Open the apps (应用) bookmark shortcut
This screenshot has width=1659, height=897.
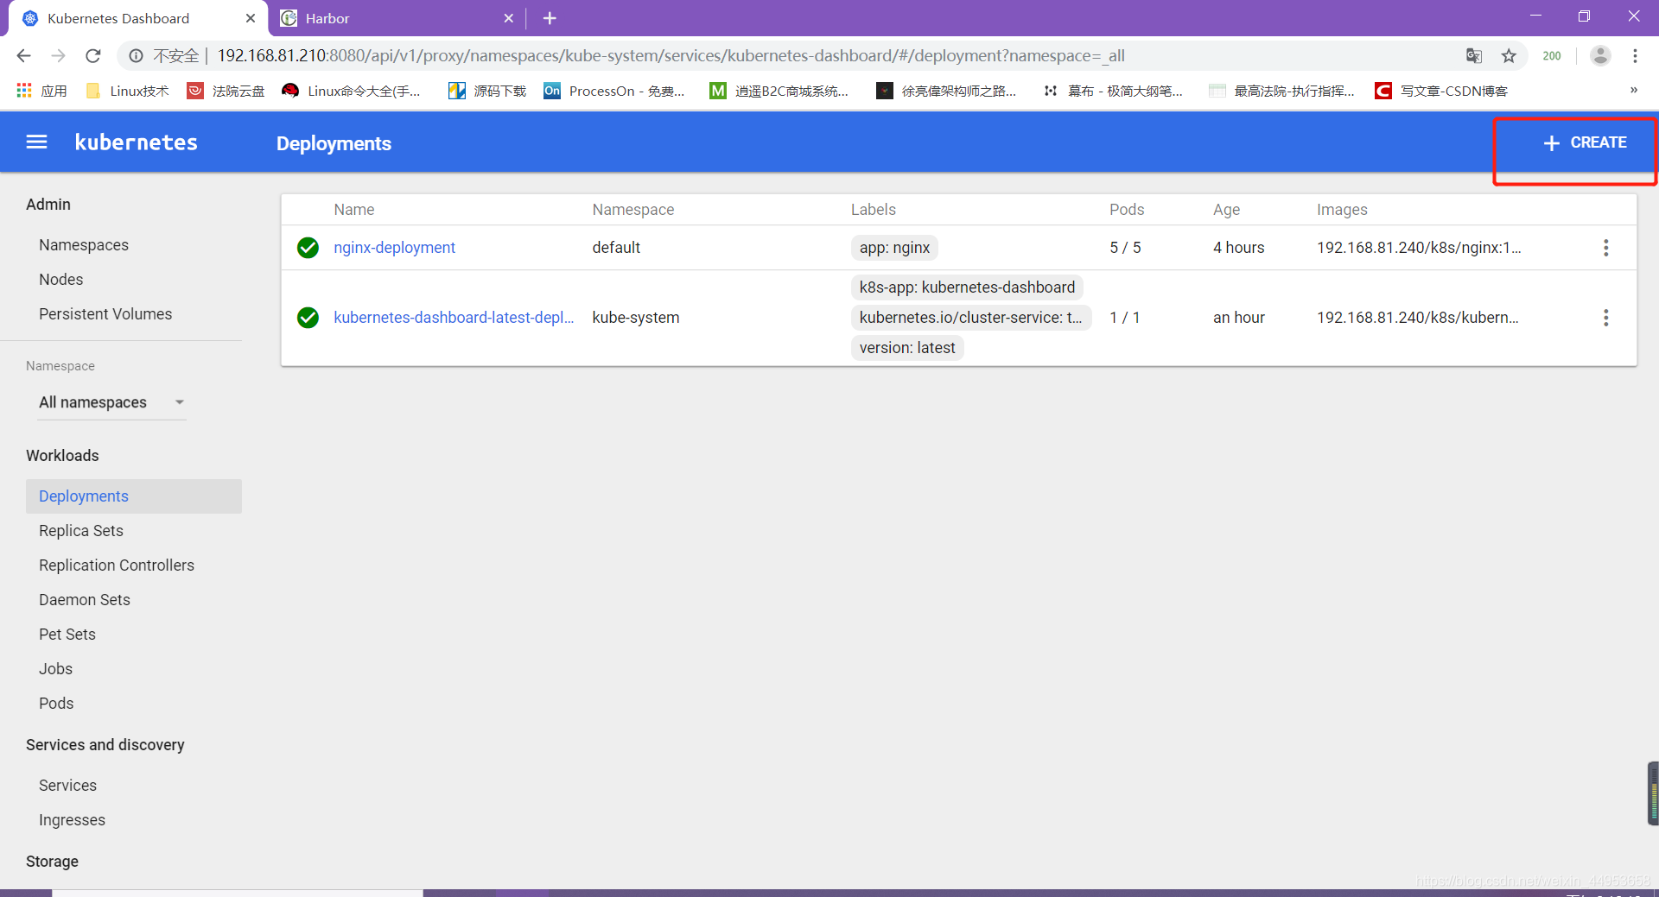pyautogui.click(x=41, y=91)
